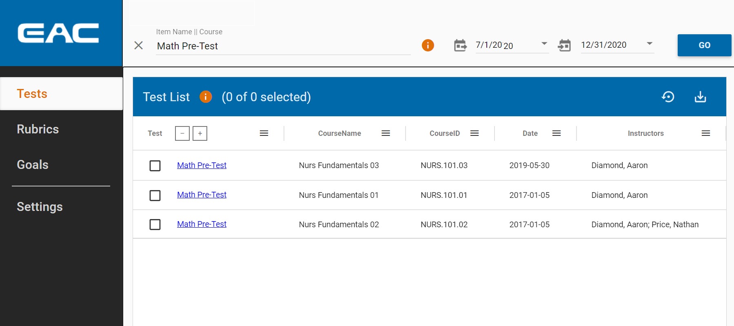
Task: Expand the 12/31/2020 end date dropdown
Action: tap(650, 44)
